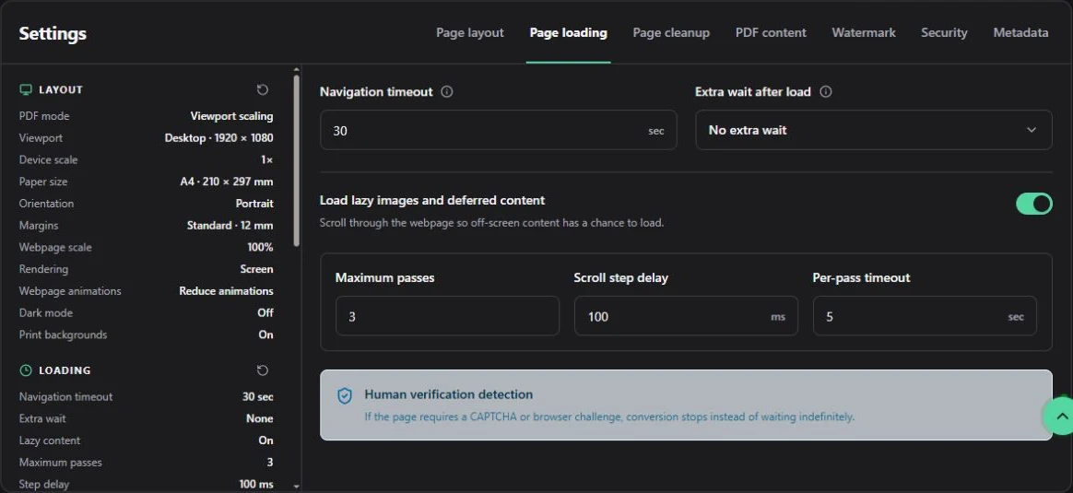The image size is (1073, 493).
Task: Open the Extra wait after load dropdown
Action: [874, 130]
